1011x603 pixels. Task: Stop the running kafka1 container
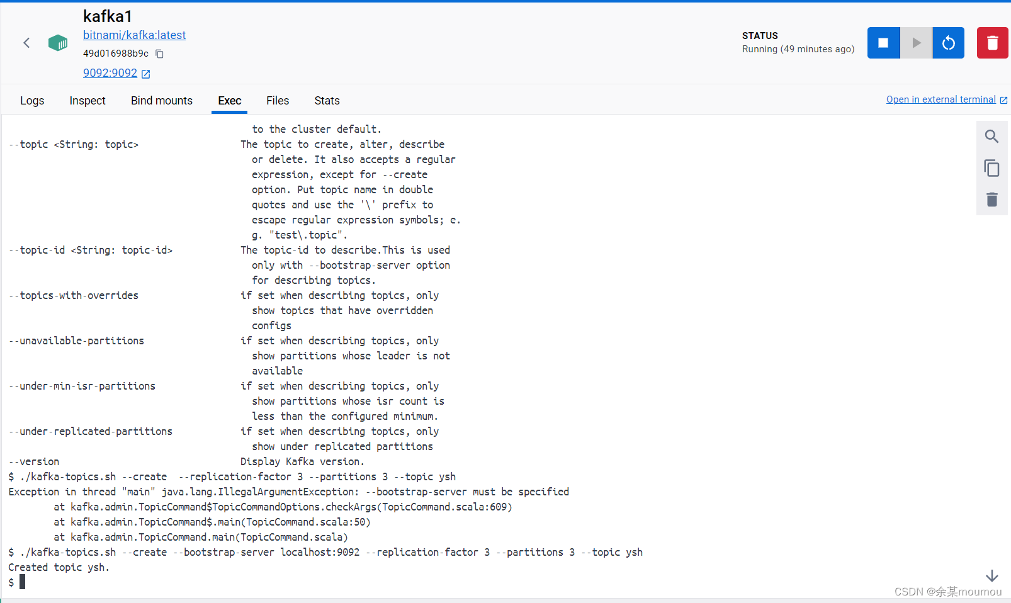[883, 43]
